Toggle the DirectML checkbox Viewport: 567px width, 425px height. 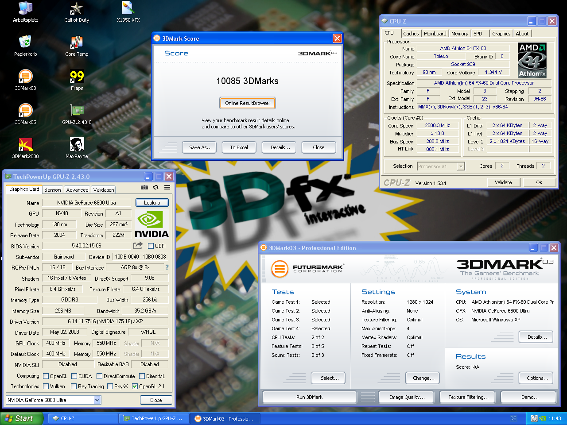pos(142,376)
